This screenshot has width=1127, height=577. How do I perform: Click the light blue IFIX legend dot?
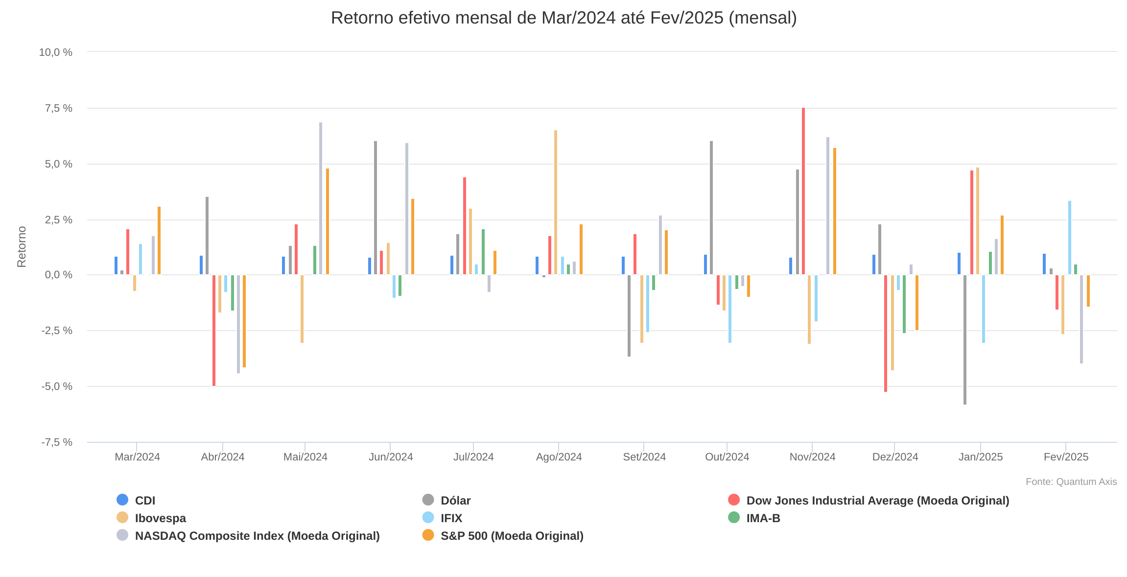[x=428, y=517]
